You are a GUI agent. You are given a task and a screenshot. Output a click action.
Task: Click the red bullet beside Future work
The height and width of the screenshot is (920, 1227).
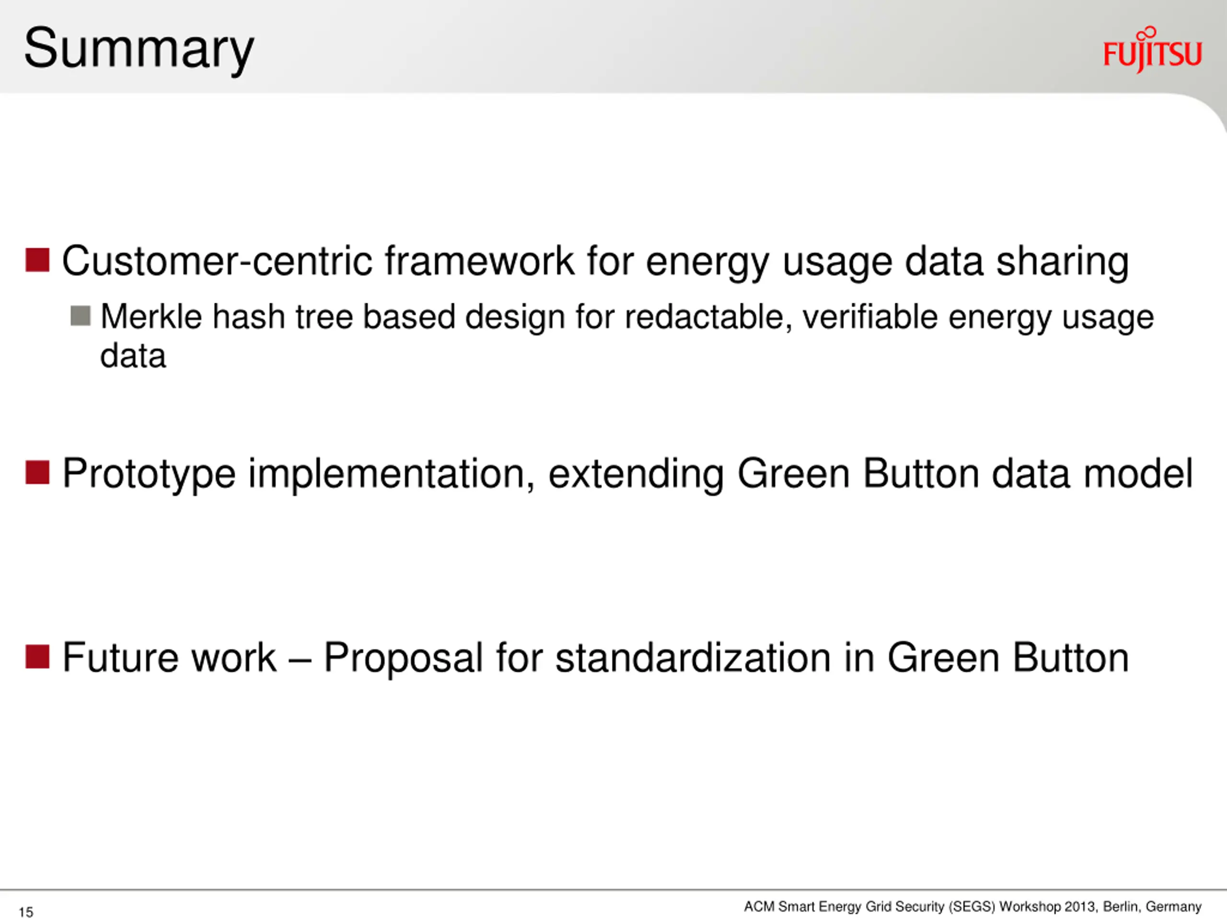click(x=38, y=656)
